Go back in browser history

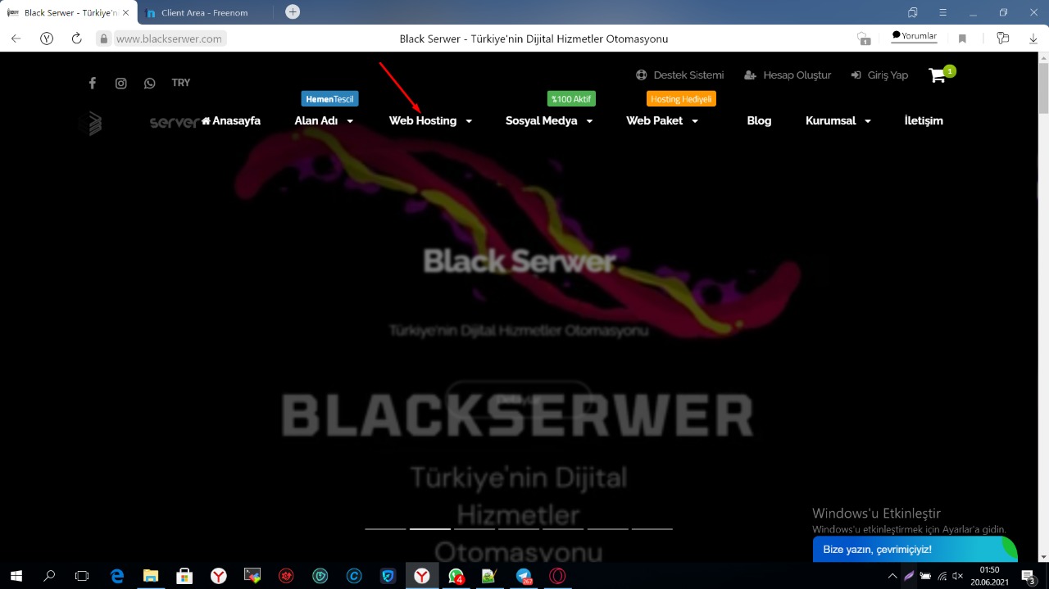[16, 39]
